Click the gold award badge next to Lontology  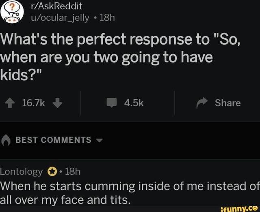(52, 171)
